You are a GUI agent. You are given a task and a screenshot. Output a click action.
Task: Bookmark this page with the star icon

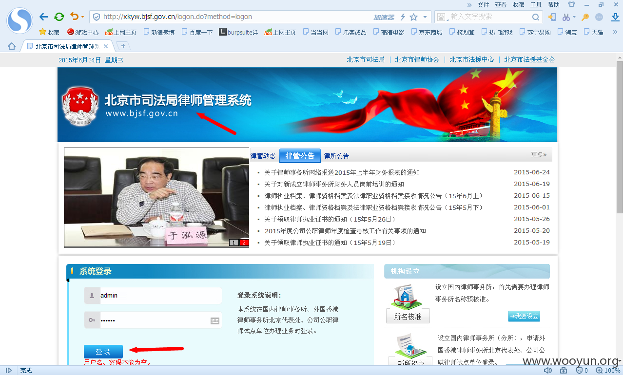coord(413,17)
